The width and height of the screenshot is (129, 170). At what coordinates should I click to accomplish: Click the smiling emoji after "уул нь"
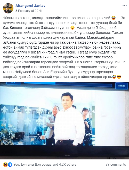click(x=72, y=28)
